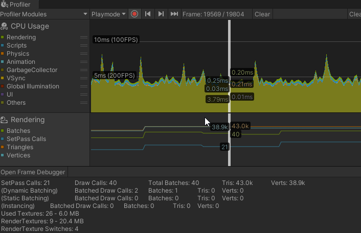Clear the captured profiler frames
The height and width of the screenshot is (233, 361).
[262, 14]
